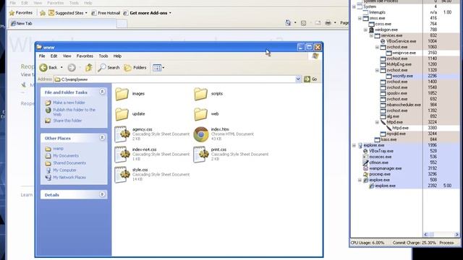
Task: Select wscntfy.exe process row
Action: click(x=405, y=76)
